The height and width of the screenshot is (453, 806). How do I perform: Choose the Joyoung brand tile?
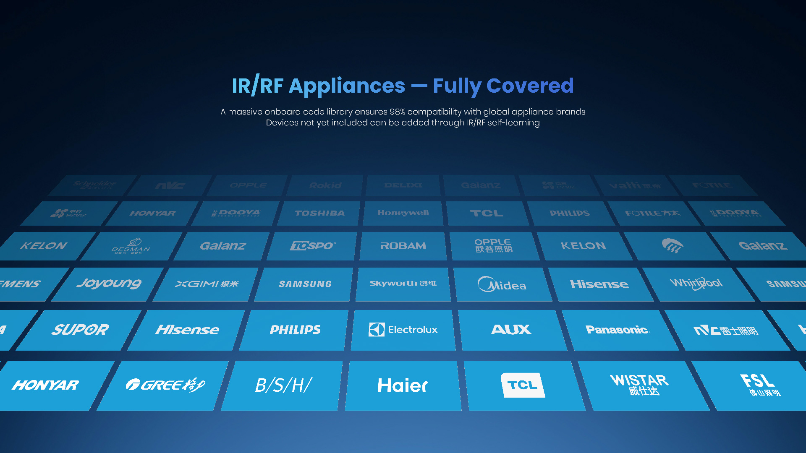[109, 284]
